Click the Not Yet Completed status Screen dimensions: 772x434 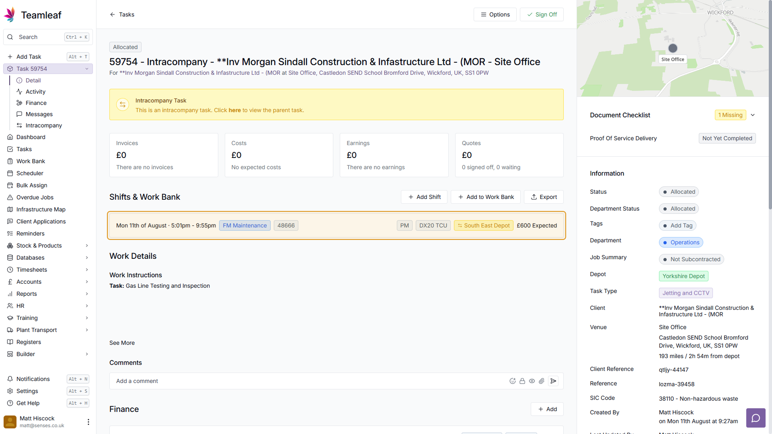pyautogui.click(x=727, y=138)
